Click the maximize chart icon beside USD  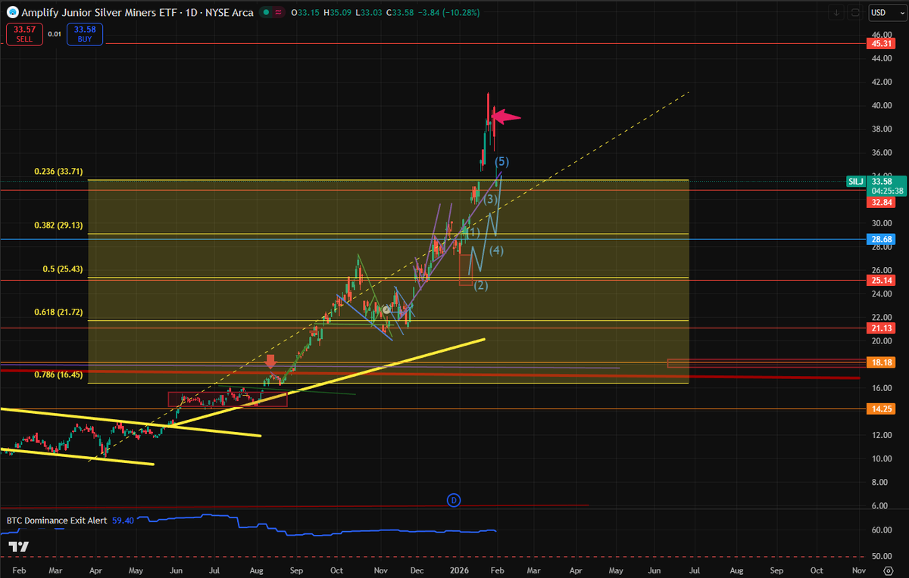coord(855,13)
